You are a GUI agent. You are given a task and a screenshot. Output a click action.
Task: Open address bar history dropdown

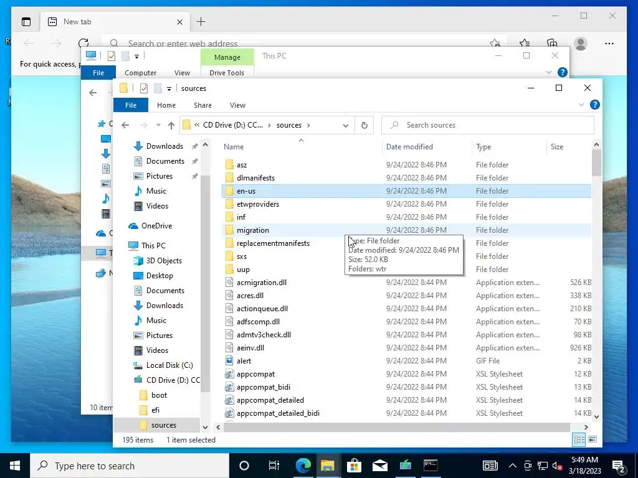[x=345, y=126]
